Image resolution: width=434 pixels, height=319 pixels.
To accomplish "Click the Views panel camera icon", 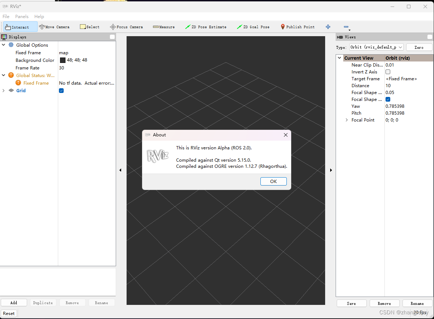I will 340,37.
